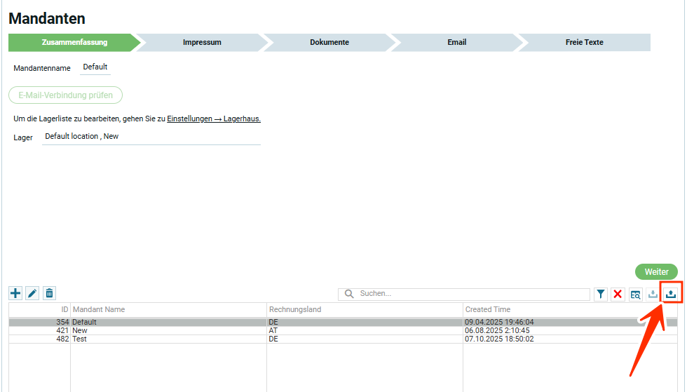Click in the Suchen search field
This screenshot has height=392, width=687.
470,295
